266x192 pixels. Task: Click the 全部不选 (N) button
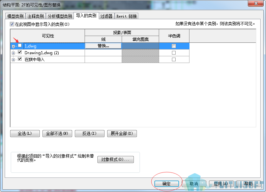pos(57,133)
